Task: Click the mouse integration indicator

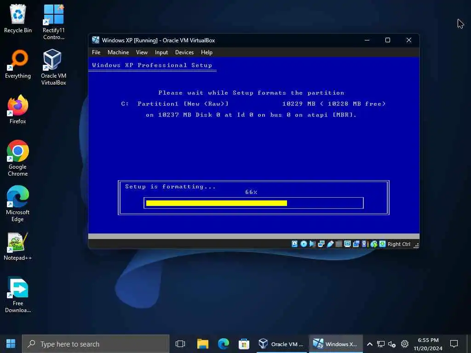Action: (x=373, y=244)
